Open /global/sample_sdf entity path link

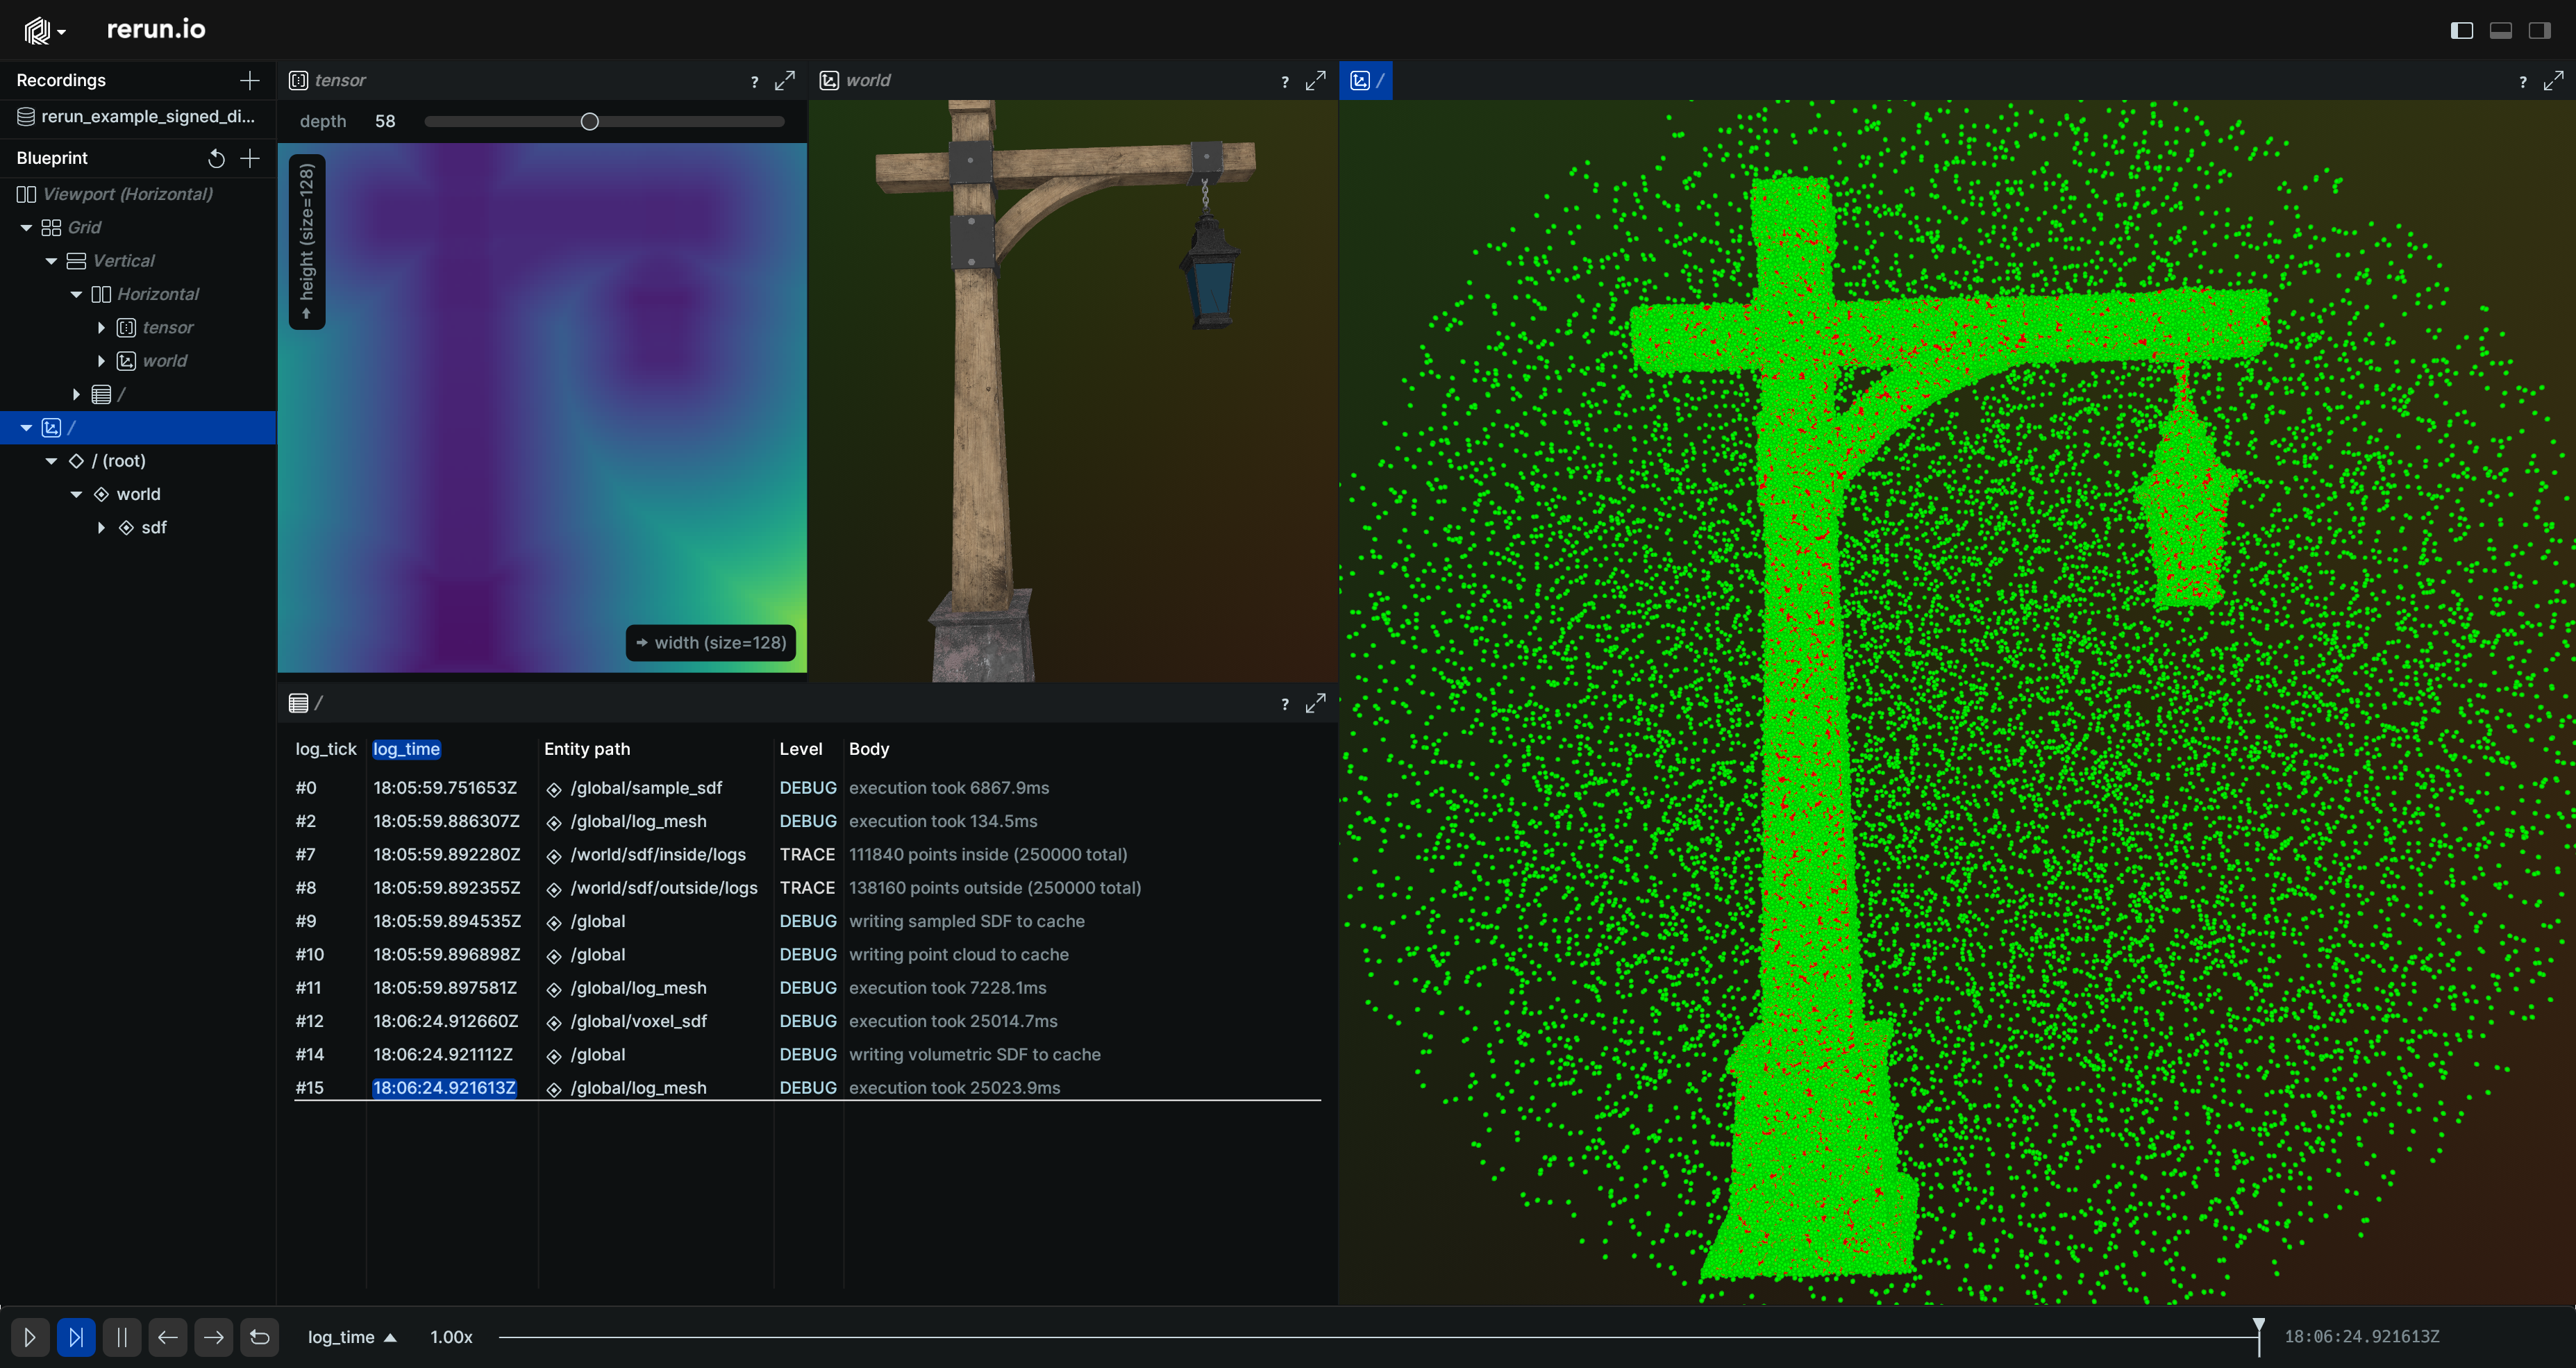tap(646, 788)
